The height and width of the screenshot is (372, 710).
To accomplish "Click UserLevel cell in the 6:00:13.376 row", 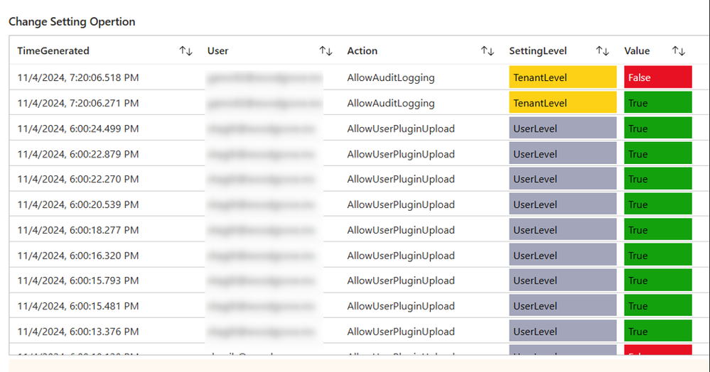I will coord(563,330).
